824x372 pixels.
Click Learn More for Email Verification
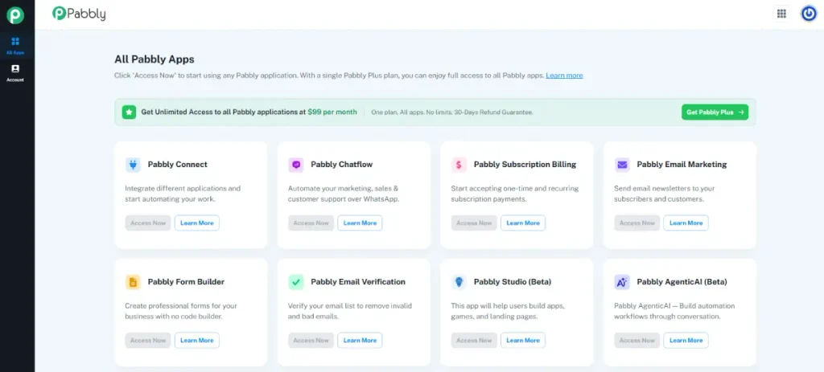click(x=360, y=341)
